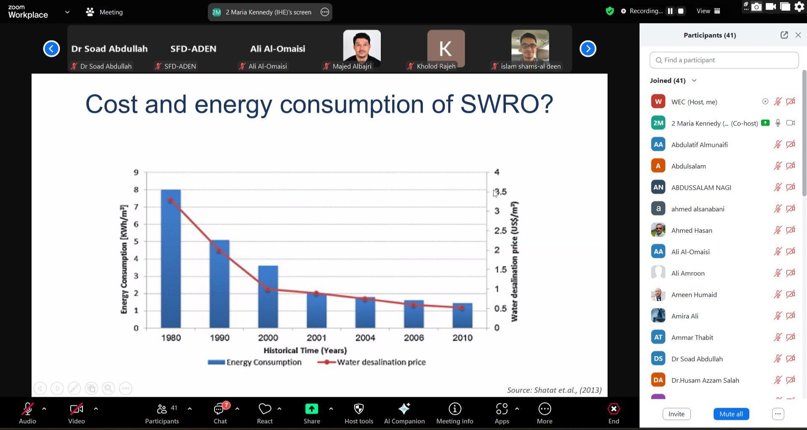Collapse the Joined (41) list
Image resolution: width=807 pixels, height=430 pixels.
[694, 81]
